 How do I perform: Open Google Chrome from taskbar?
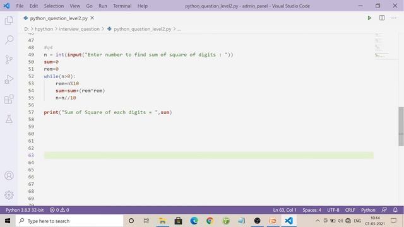tap(210, 221)
